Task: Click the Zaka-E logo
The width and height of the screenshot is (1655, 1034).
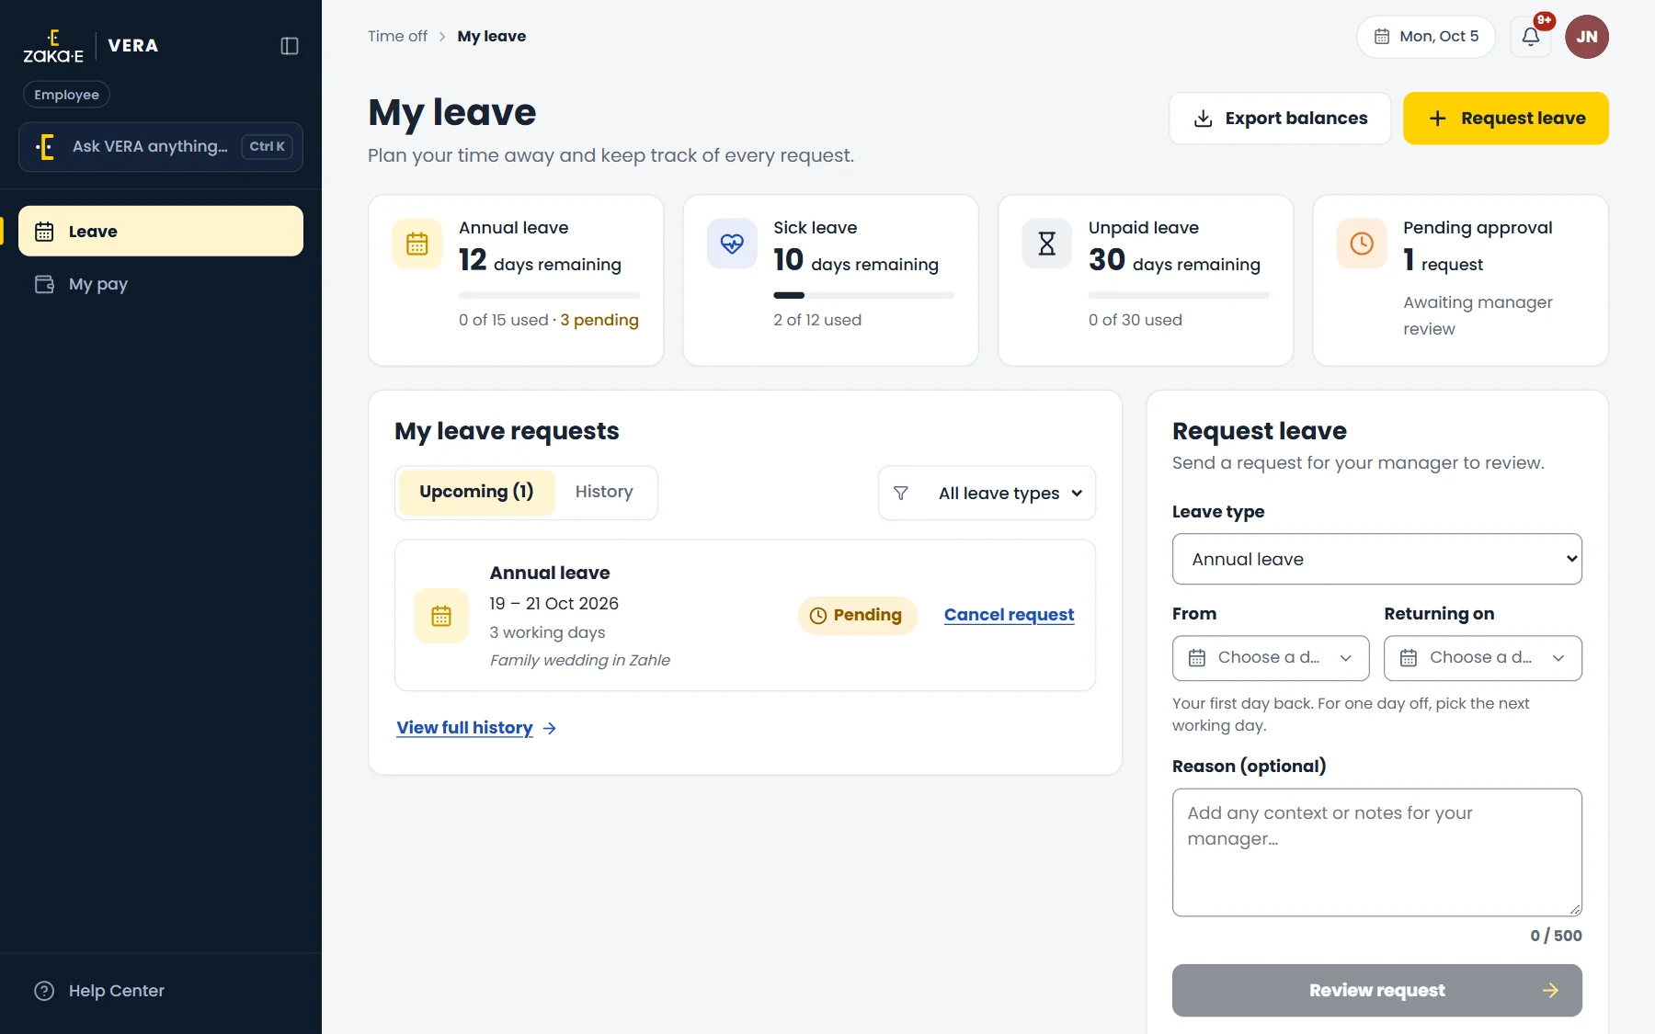Action: pyautogui.click(x=53, y=46)
